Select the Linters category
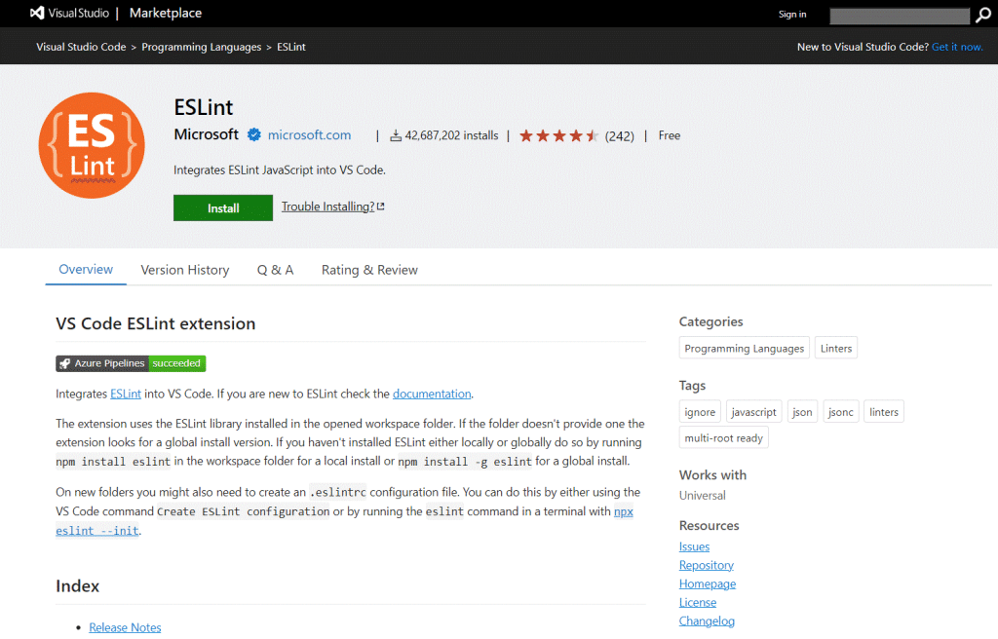Viewport: 998px width, 639px height. 835,348
